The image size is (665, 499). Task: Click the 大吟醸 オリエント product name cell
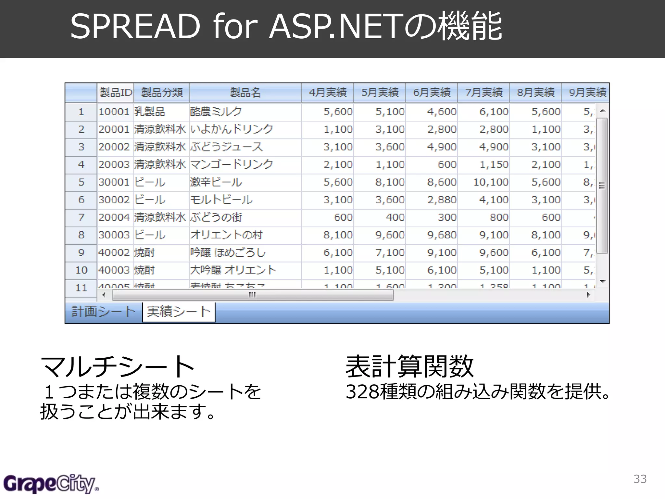coord(245,270)
